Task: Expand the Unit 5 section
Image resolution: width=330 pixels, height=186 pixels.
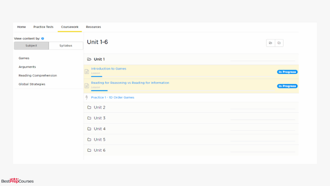Action: [x=191, y=139]
